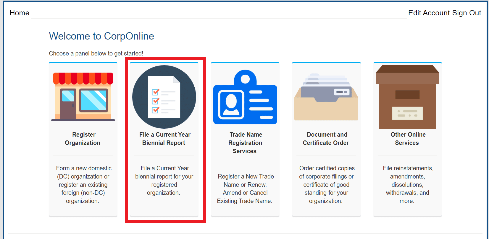Select File a Current Year Biennial Report title

164,139
